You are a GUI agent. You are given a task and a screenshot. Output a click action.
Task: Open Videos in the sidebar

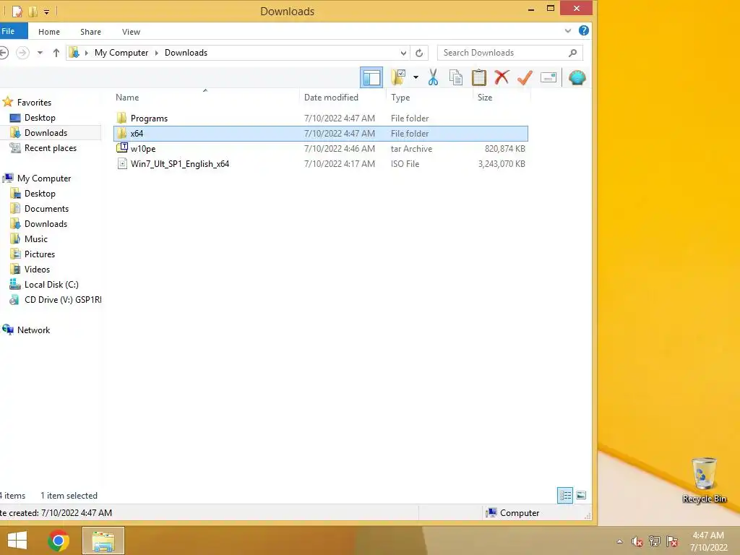37,269
